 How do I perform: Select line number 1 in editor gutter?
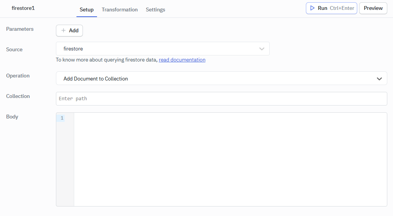click(62, 118)
